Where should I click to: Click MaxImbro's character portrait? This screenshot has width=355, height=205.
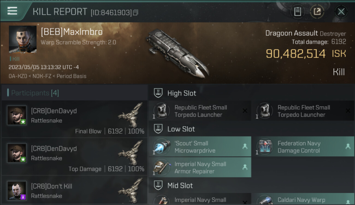(x=23, y=39)
